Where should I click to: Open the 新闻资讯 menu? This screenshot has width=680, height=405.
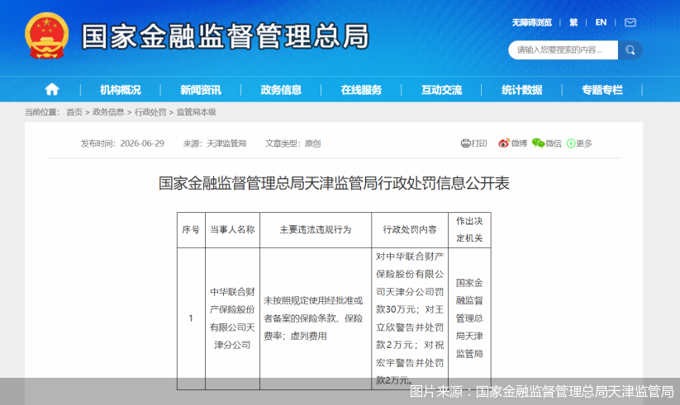pyautogui.click(x=201, y=90)
